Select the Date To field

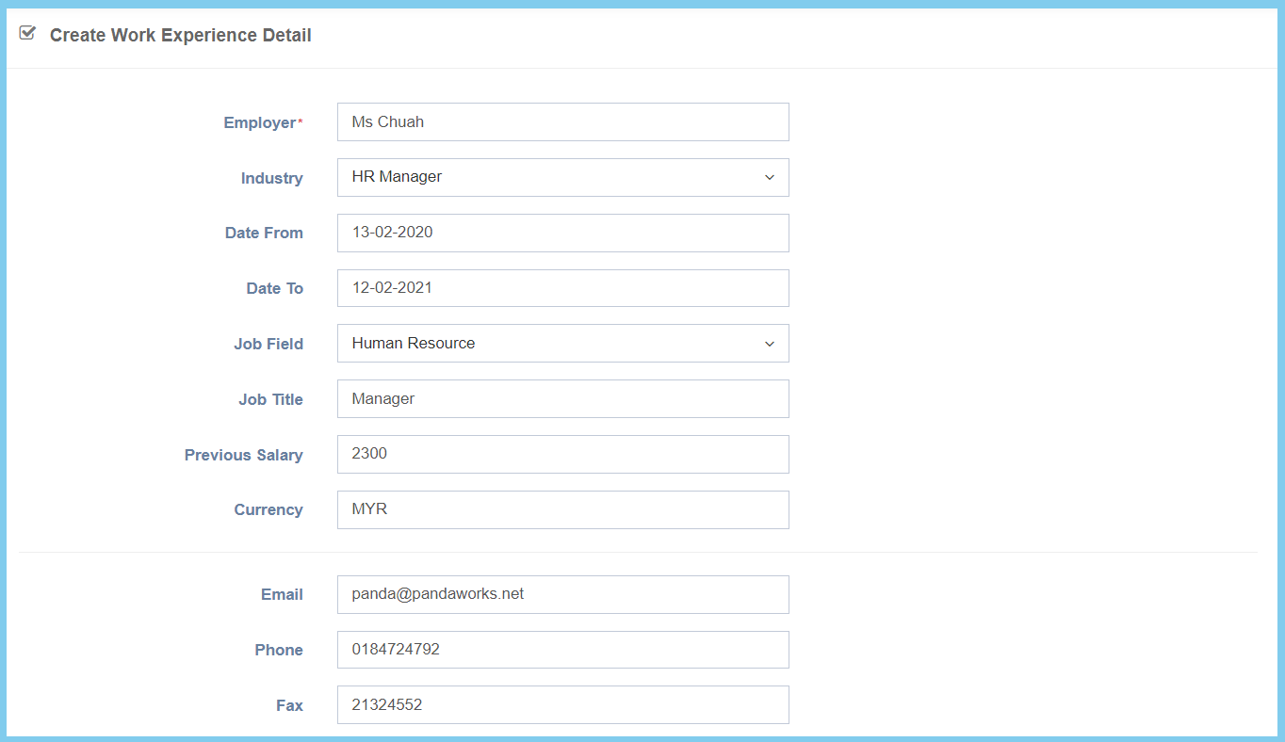(x=562, y=288)
